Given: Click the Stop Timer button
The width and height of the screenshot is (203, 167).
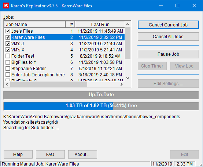Looking at the screenshot, I should pos(152,66).
